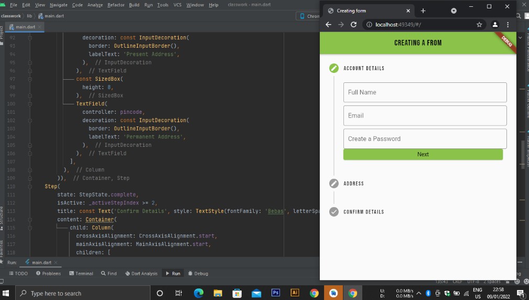Open Chrome's three-dot menu
529x300 pixels.
tap(508, 25)
